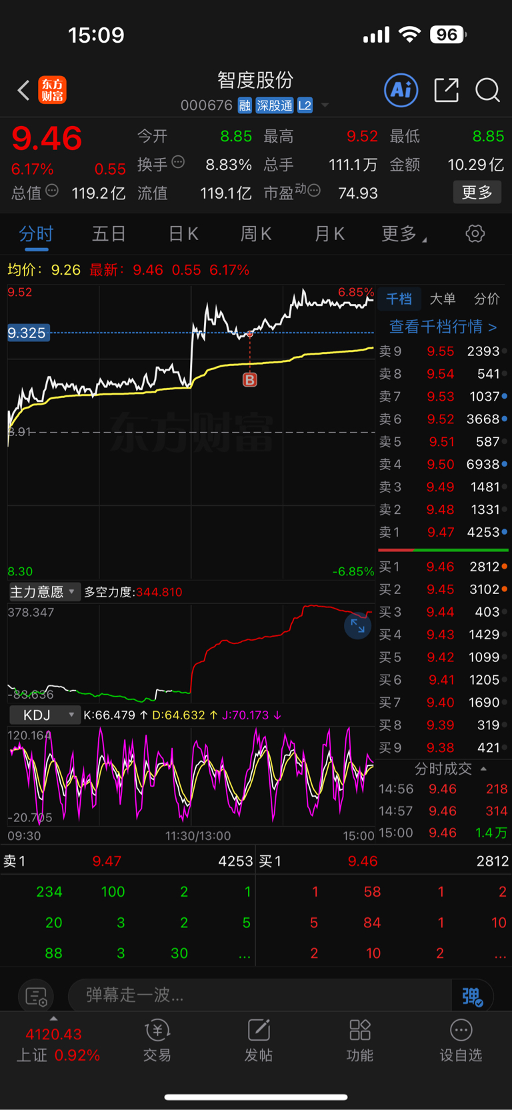The width and height of the screenshot is (512, 1110).
Task: Open chart settings gear icon
Action: click(x=475, y=233)
